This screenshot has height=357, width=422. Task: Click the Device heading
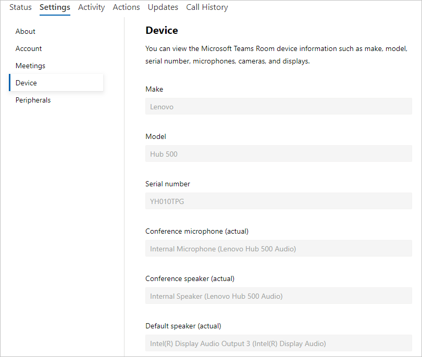(162, 30)
